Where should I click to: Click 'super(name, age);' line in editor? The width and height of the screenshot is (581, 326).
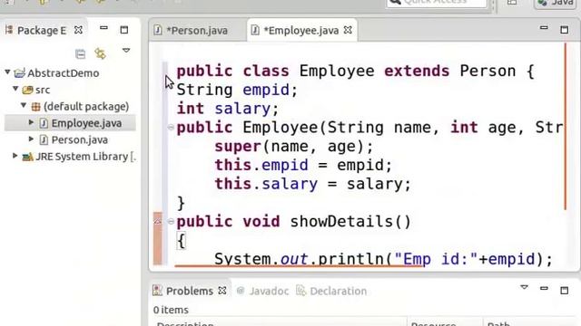coord(294,147)
